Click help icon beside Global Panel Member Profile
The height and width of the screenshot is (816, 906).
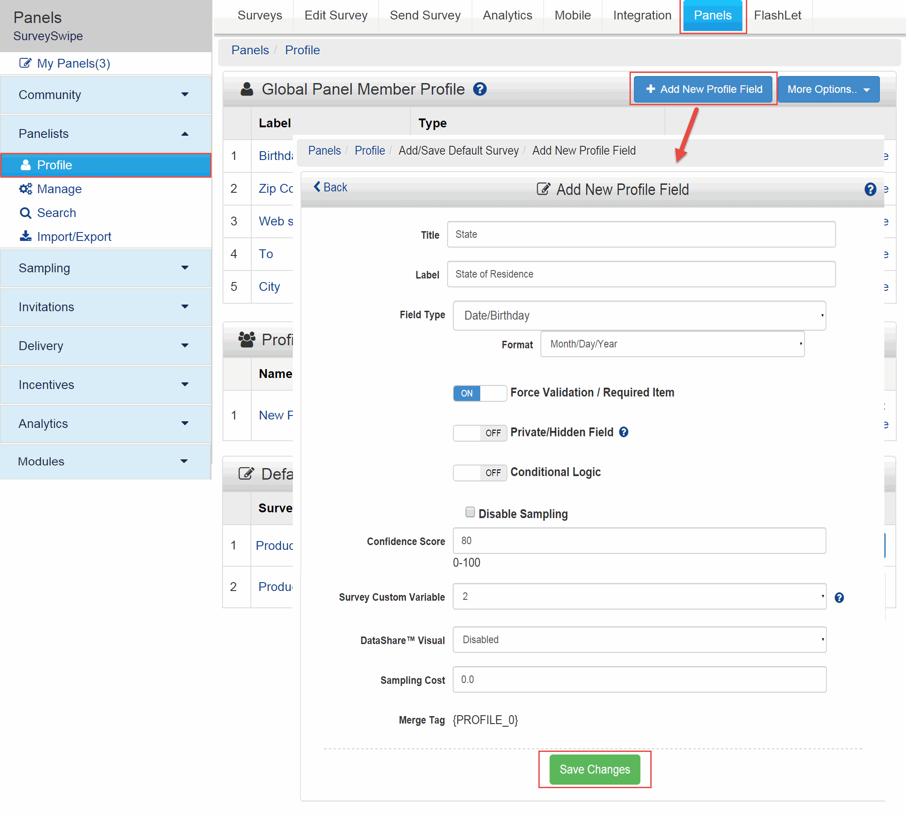point(480,89)
